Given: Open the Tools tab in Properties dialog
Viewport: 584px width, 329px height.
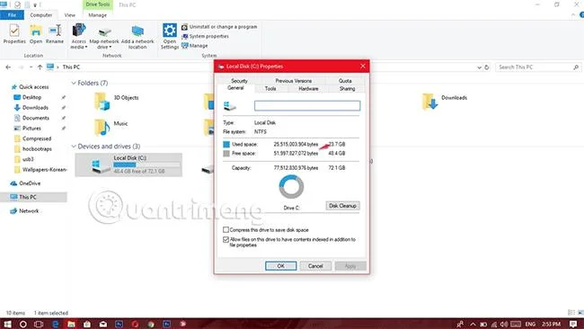Looking at the screenshot, I should [270, 89].
